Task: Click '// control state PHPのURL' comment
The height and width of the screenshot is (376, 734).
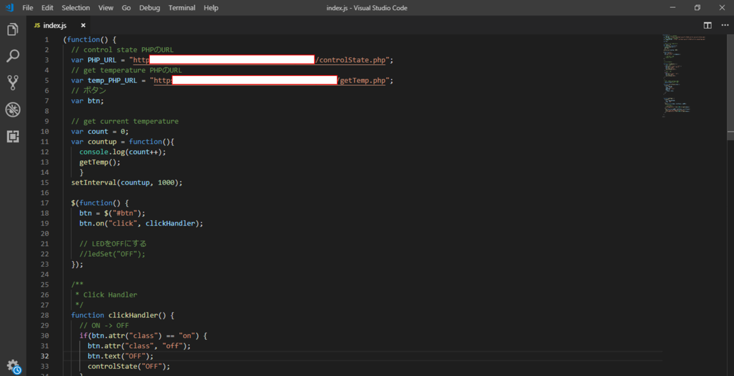Action: point(122,50)
